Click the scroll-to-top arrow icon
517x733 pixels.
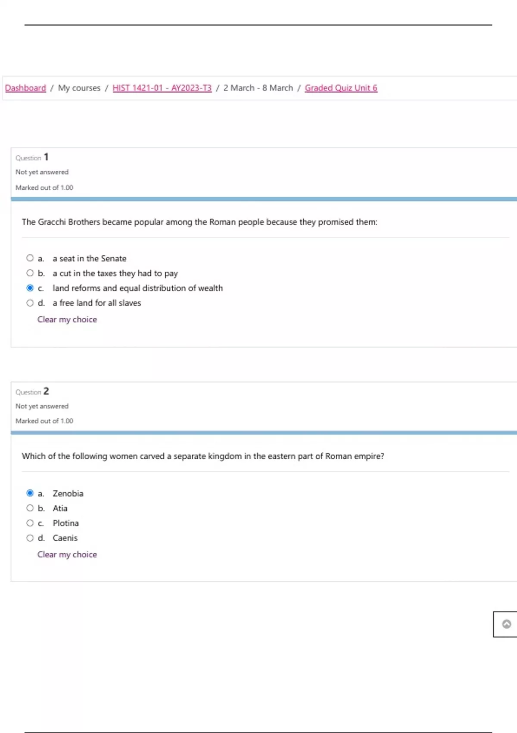click(507, 624)
